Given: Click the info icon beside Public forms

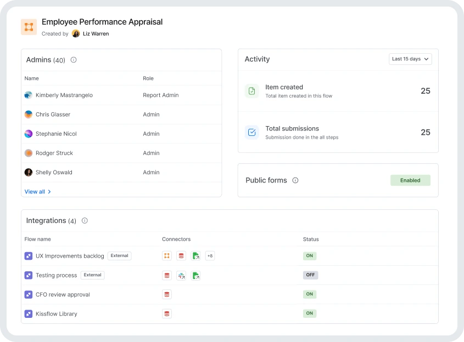Looking at the screenshot, I should point(295,180).
